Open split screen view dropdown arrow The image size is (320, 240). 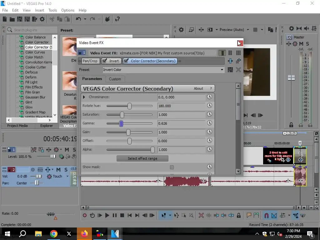[x=217, y=30]
